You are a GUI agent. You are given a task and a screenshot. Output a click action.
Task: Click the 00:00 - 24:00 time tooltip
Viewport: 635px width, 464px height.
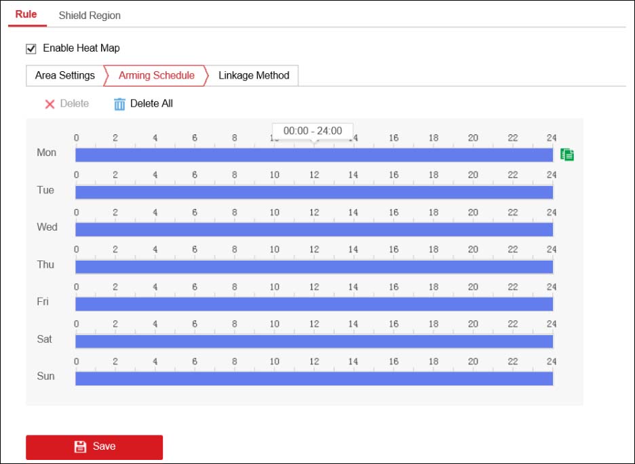311,130
